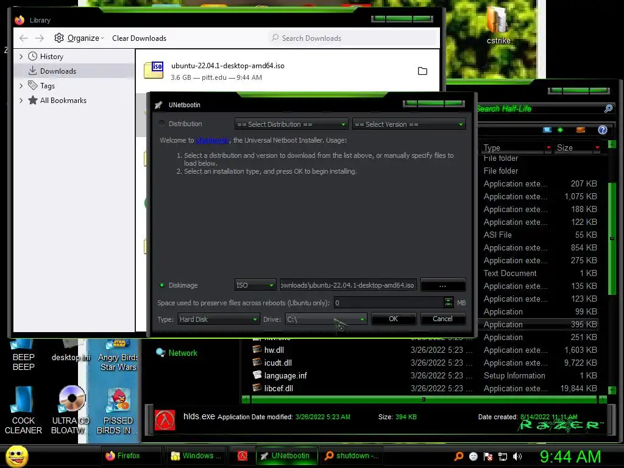Image resolution: width=624 pixels, height=468 pixels.
Task: Open the cstrike folder on desktop
Action: coord(498,26)
